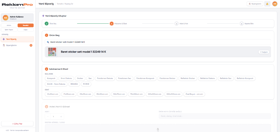Choose Kompozit material

point(51,78)
